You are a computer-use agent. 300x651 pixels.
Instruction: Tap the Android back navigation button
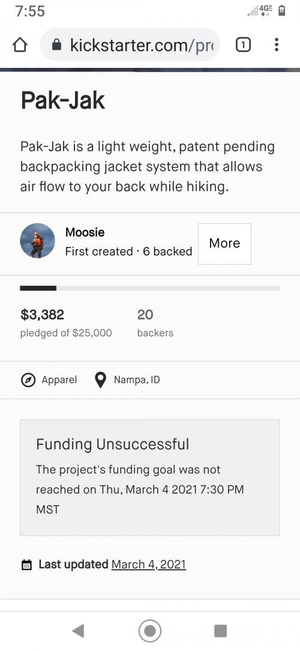click(77, 631)
